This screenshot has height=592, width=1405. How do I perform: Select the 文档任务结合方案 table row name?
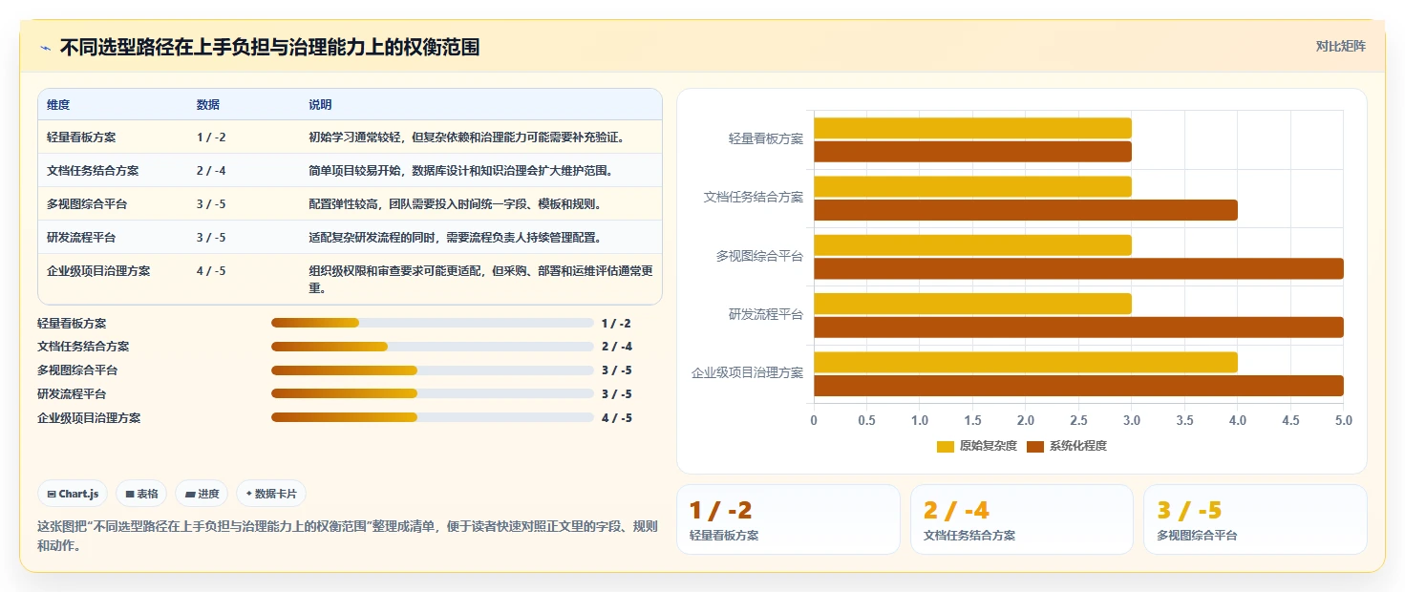click(93, 171)
